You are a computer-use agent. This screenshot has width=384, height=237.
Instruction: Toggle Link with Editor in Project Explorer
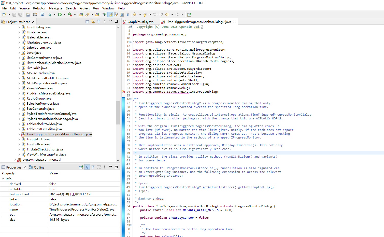pyautogui.click(x=93, y=22)
